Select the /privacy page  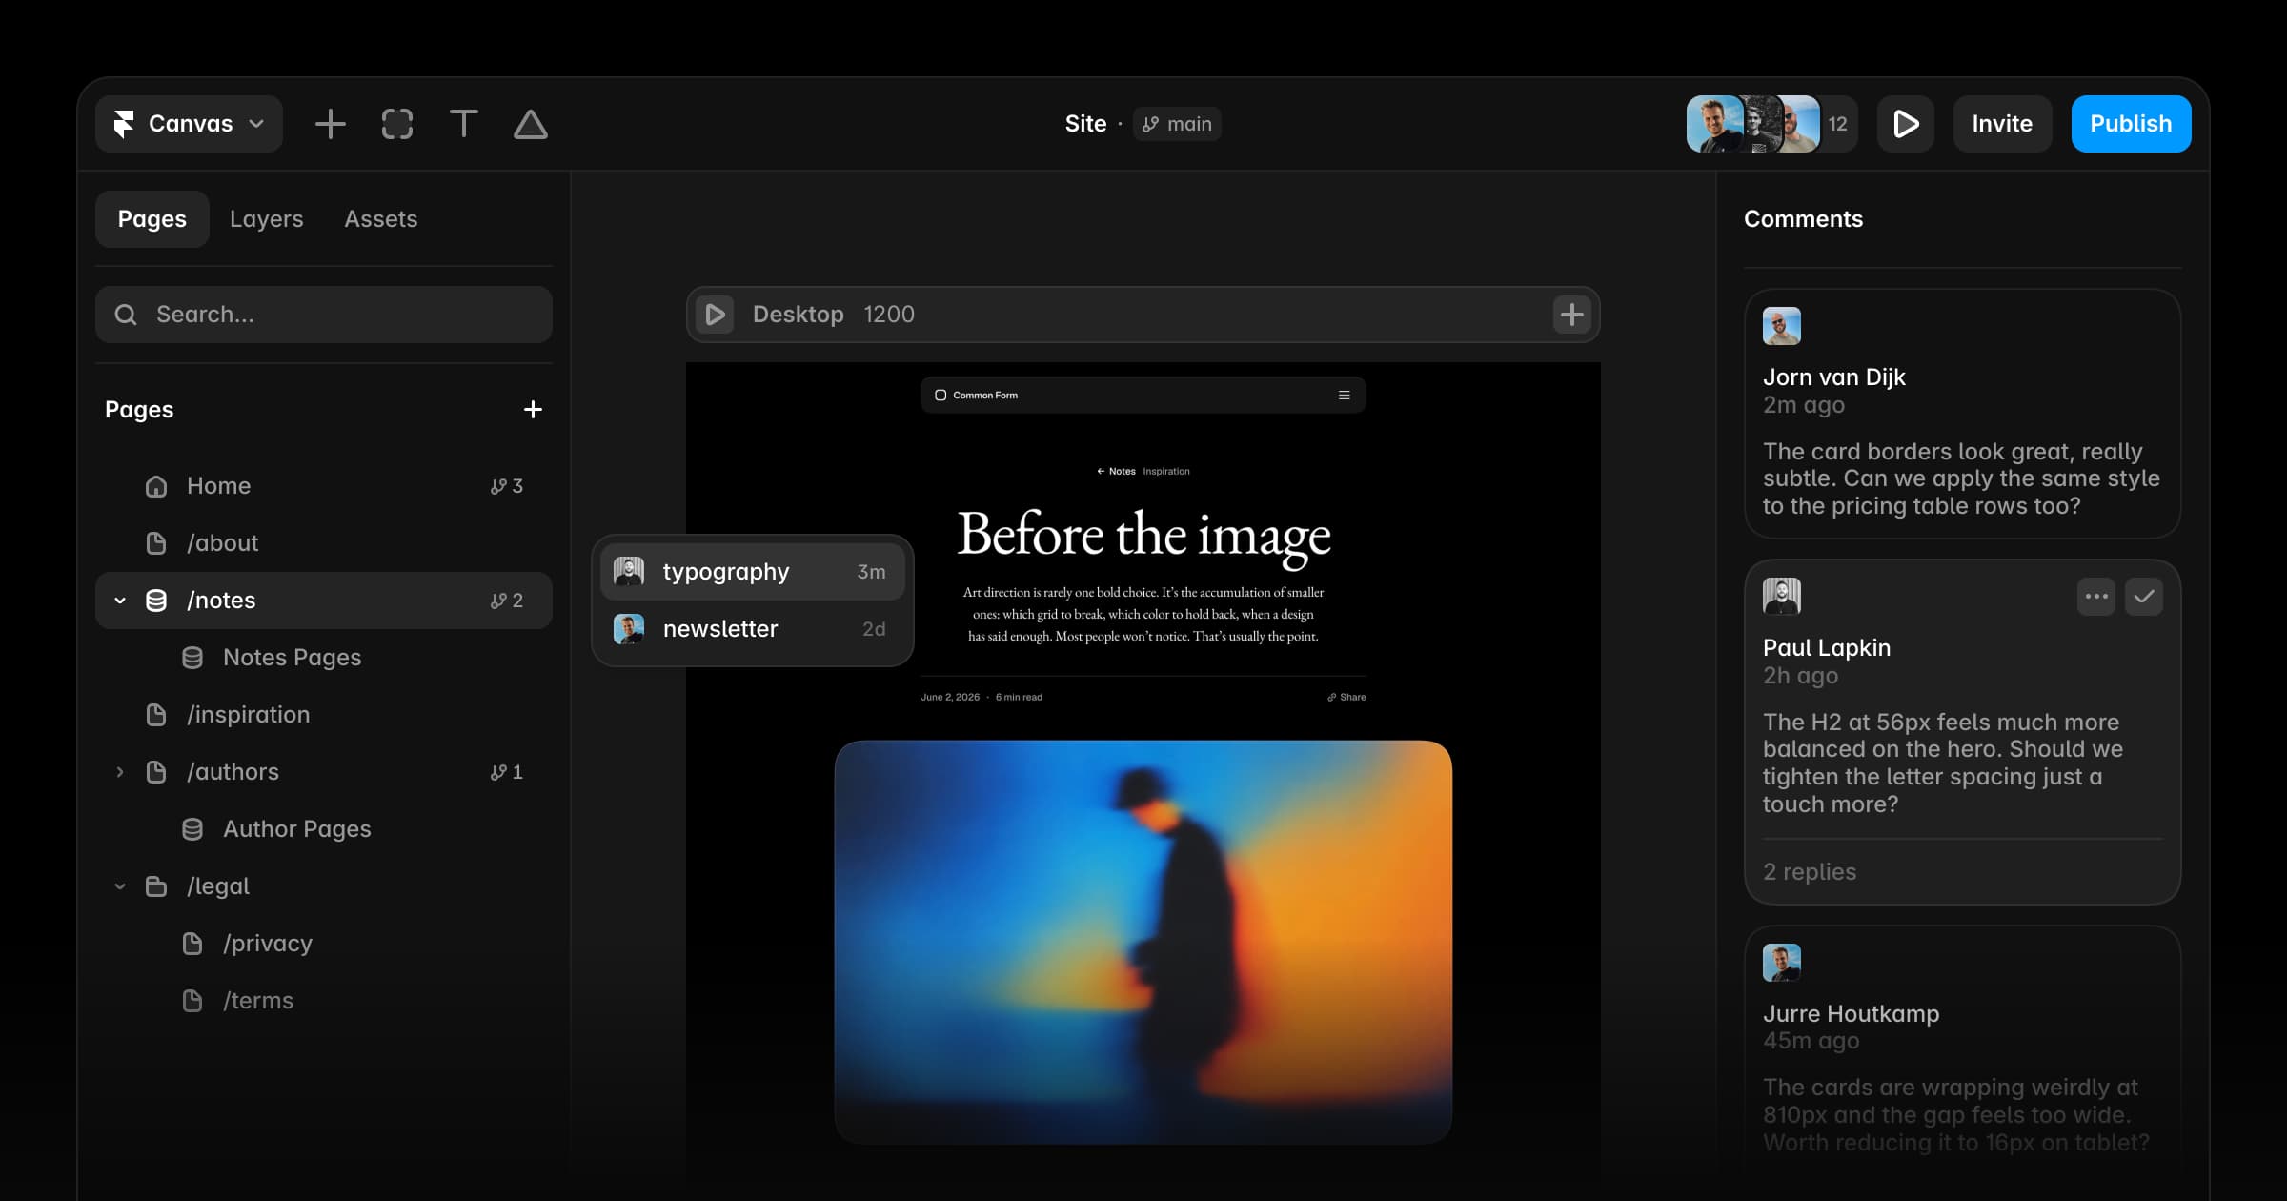tap(324, 944)
